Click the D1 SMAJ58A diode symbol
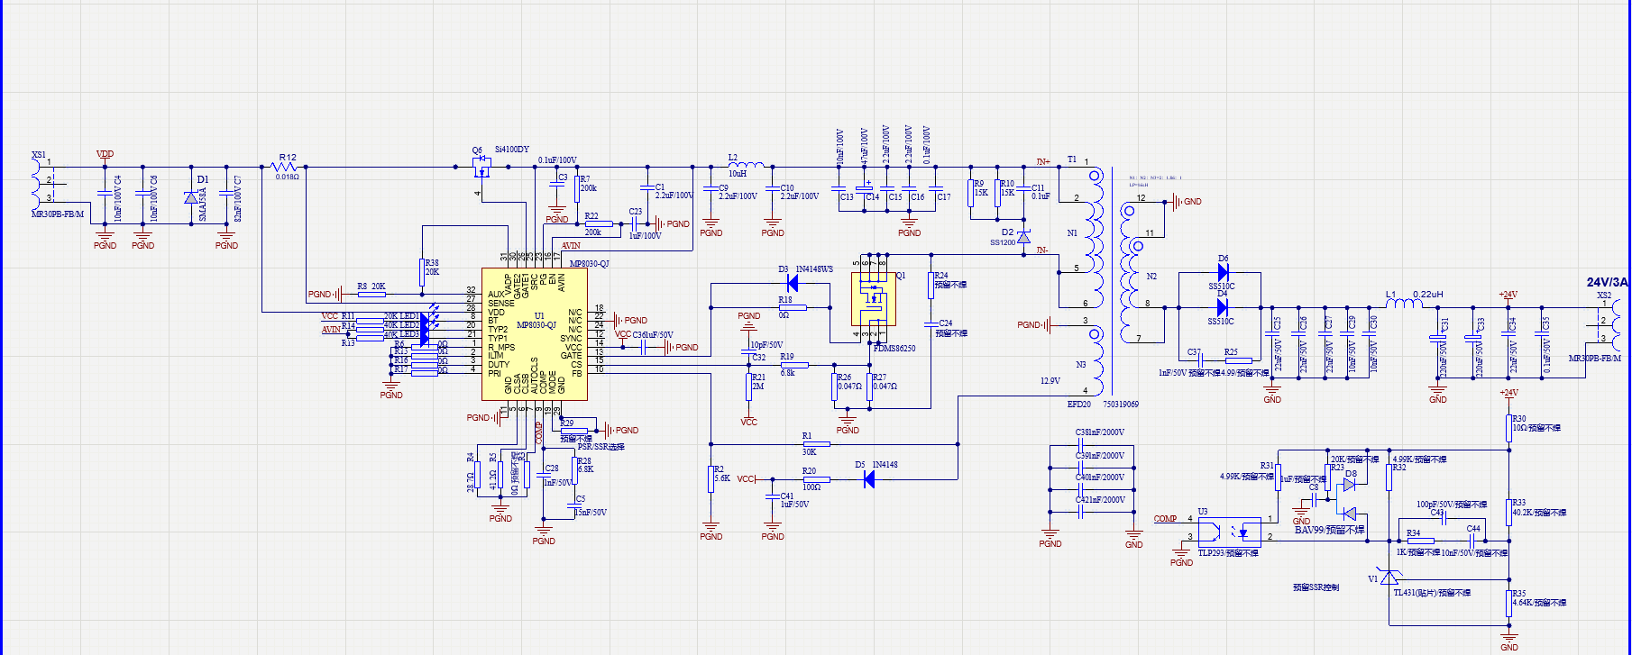Screen dimensions: 1632x655 [x=191, y=197]
